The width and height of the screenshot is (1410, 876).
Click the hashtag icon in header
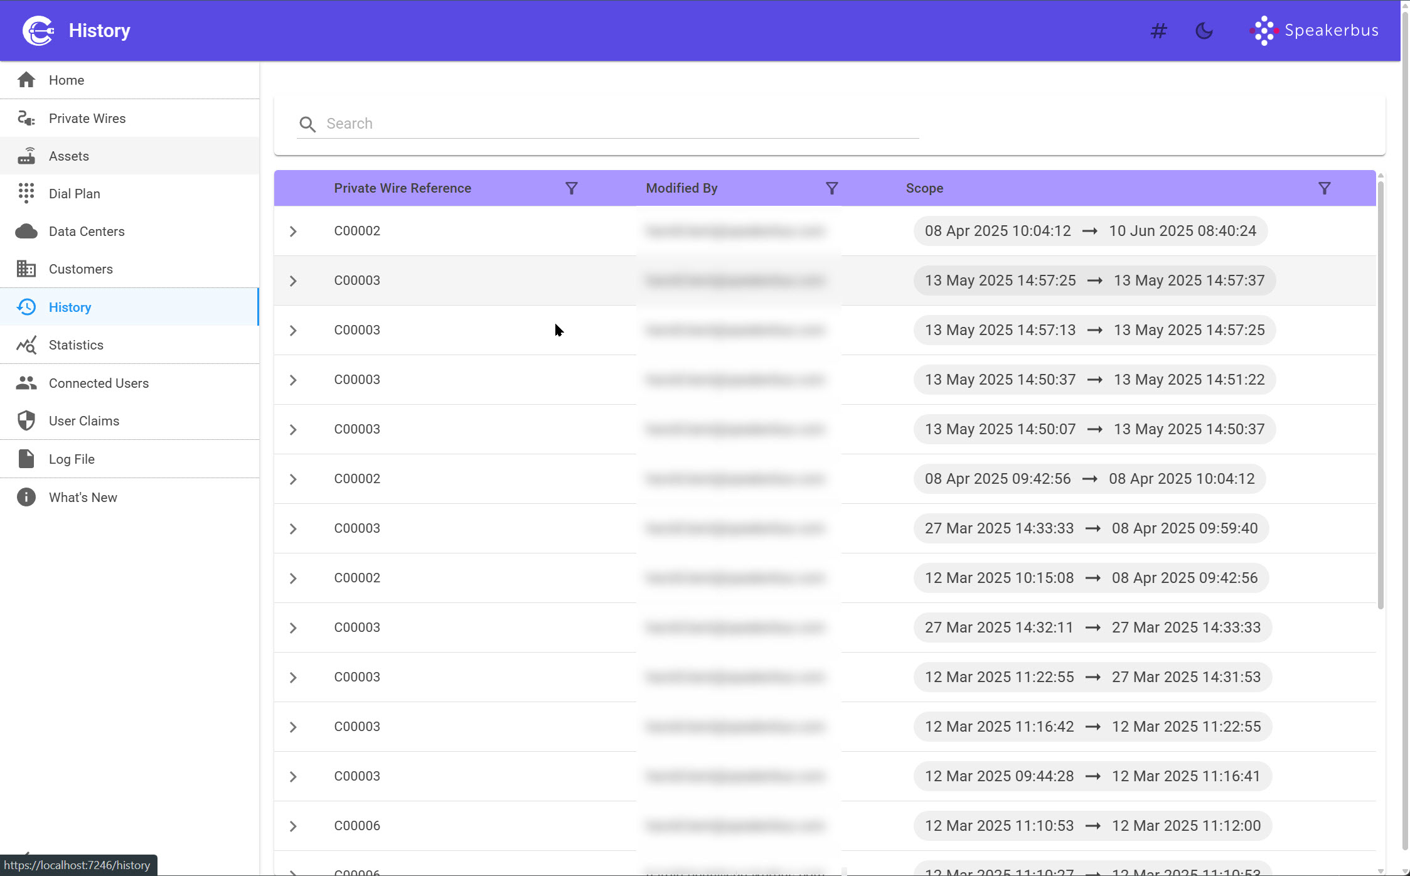[1158, 30]
